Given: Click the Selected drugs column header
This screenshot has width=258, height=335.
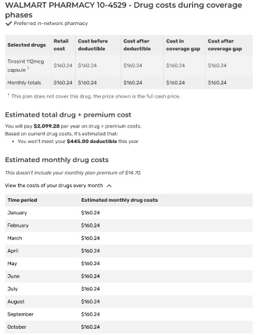Looking at the screenshot, I should [x=26, y=45].
